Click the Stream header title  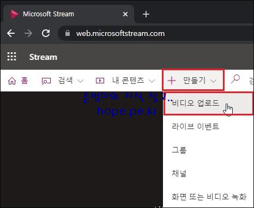click(x=43, y=57)
